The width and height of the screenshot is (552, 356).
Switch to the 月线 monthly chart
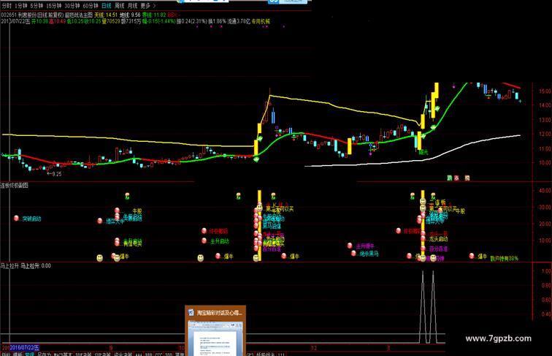[132, 6]
